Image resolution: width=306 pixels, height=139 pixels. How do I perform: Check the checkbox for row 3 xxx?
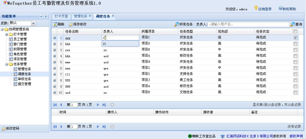(295, 50)
